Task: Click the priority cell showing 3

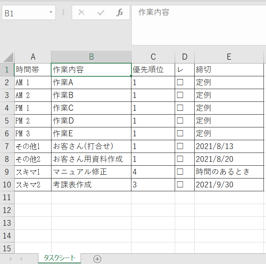Action: coord(153,185)
